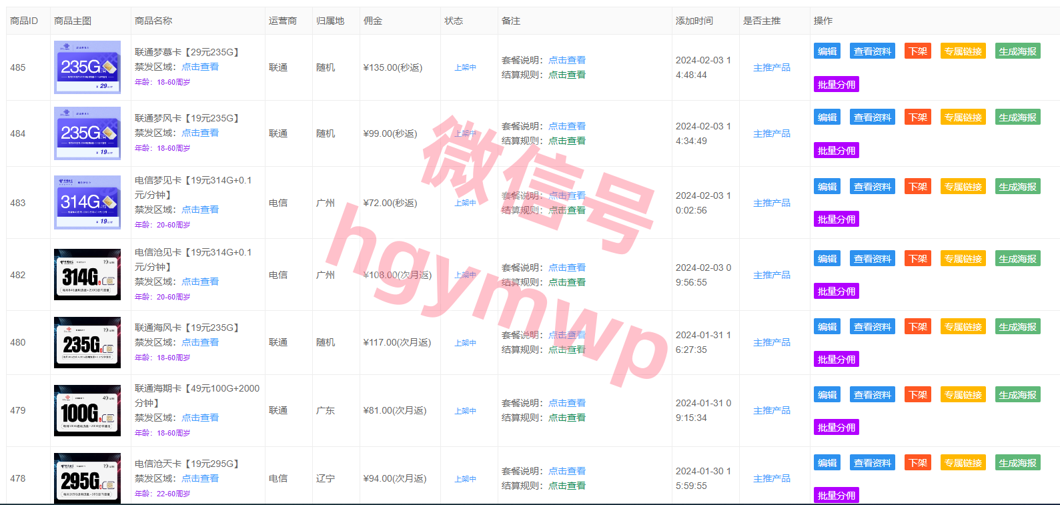The height and width of the screenshot is (505, 1060).
Task: Edit product 484 via 编辑
Action: (827, 117)
